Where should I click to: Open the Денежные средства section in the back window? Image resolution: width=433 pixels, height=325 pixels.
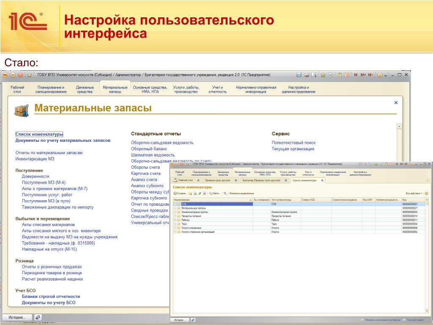point(85,90)
